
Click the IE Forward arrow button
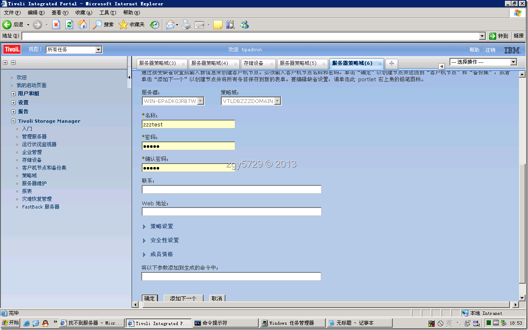pyautogui.click(x=37, y=25)
